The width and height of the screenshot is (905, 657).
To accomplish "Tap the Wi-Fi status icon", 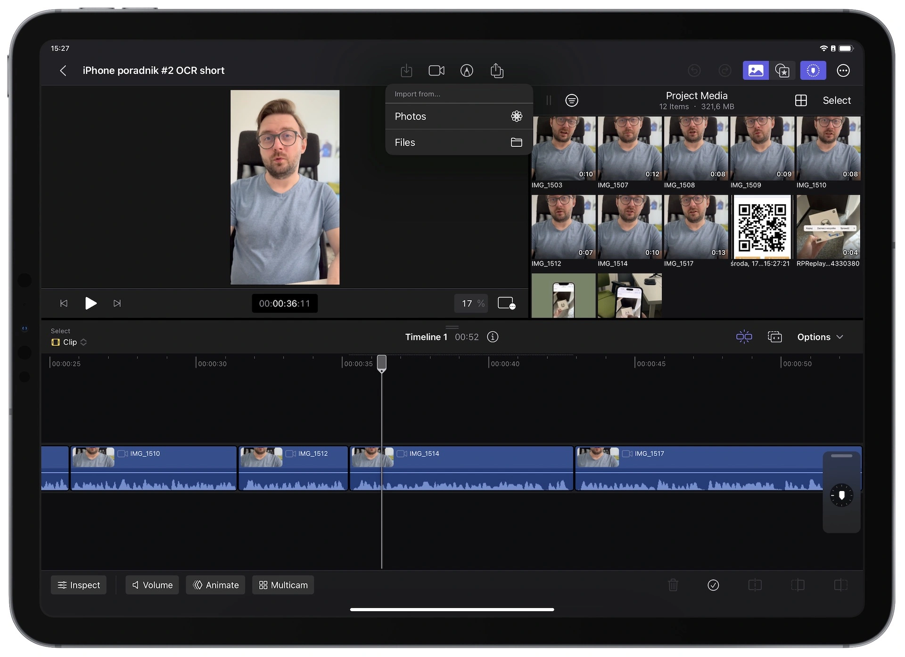I will point(824,48).
